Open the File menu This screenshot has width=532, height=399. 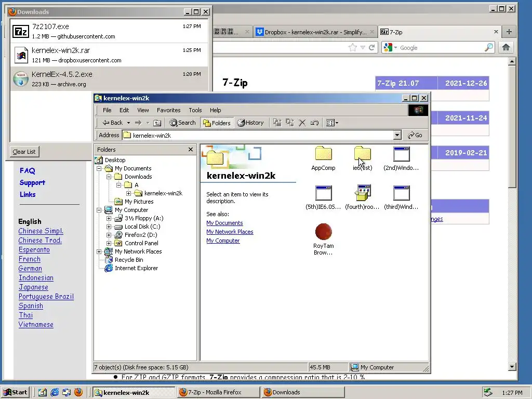click(107, 110)
